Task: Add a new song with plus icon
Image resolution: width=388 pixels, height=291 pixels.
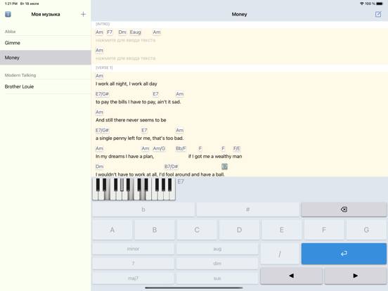Action: 83,14
